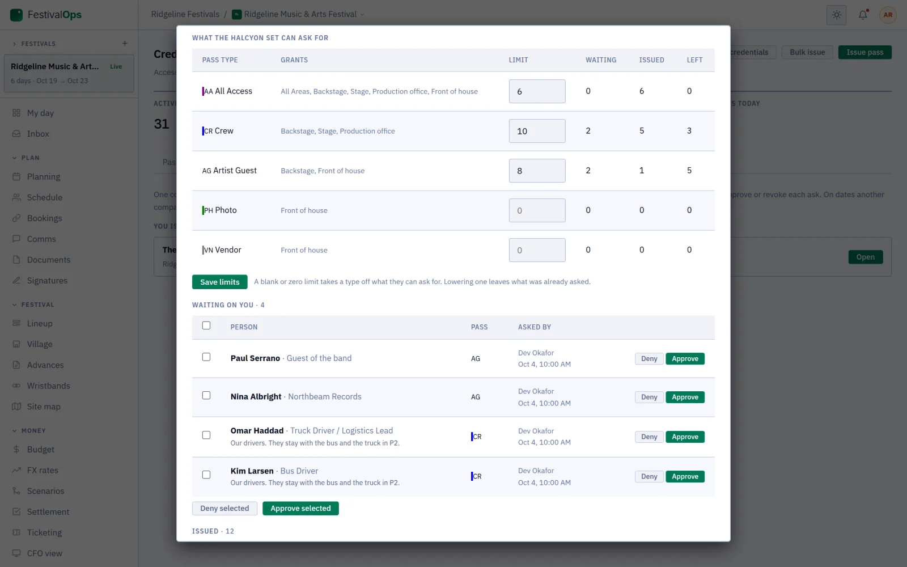Click Save limits button
The image size is (907, 567).
pyautogui.click(x=220, y=282)
